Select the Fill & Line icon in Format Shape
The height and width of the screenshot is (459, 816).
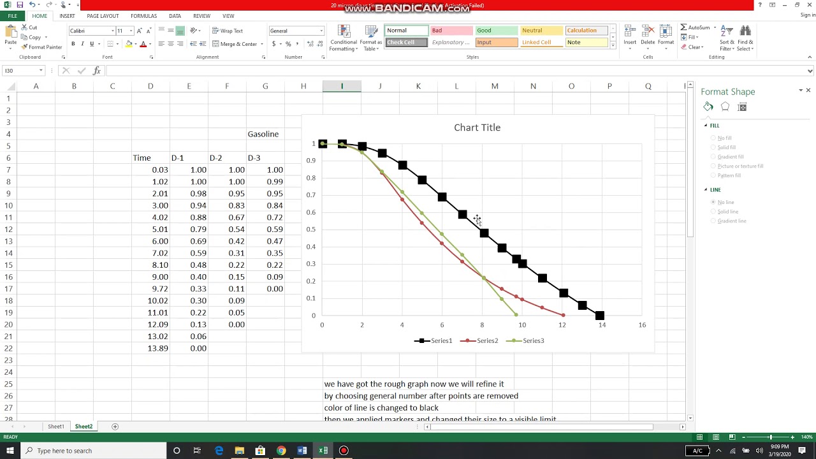pos(708,107)
